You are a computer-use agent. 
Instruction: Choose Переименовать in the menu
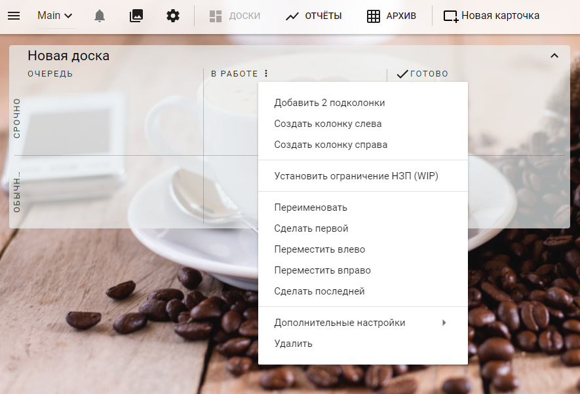point(363,207)
